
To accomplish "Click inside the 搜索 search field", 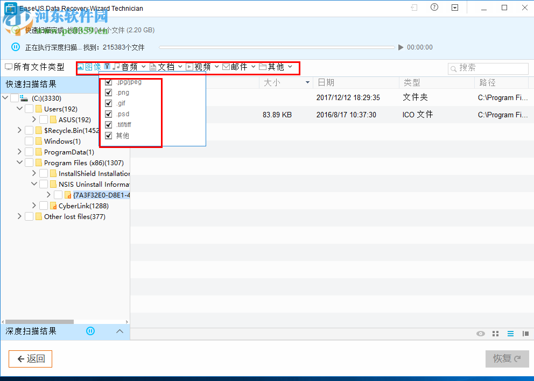I will click(x=488, y=68).
